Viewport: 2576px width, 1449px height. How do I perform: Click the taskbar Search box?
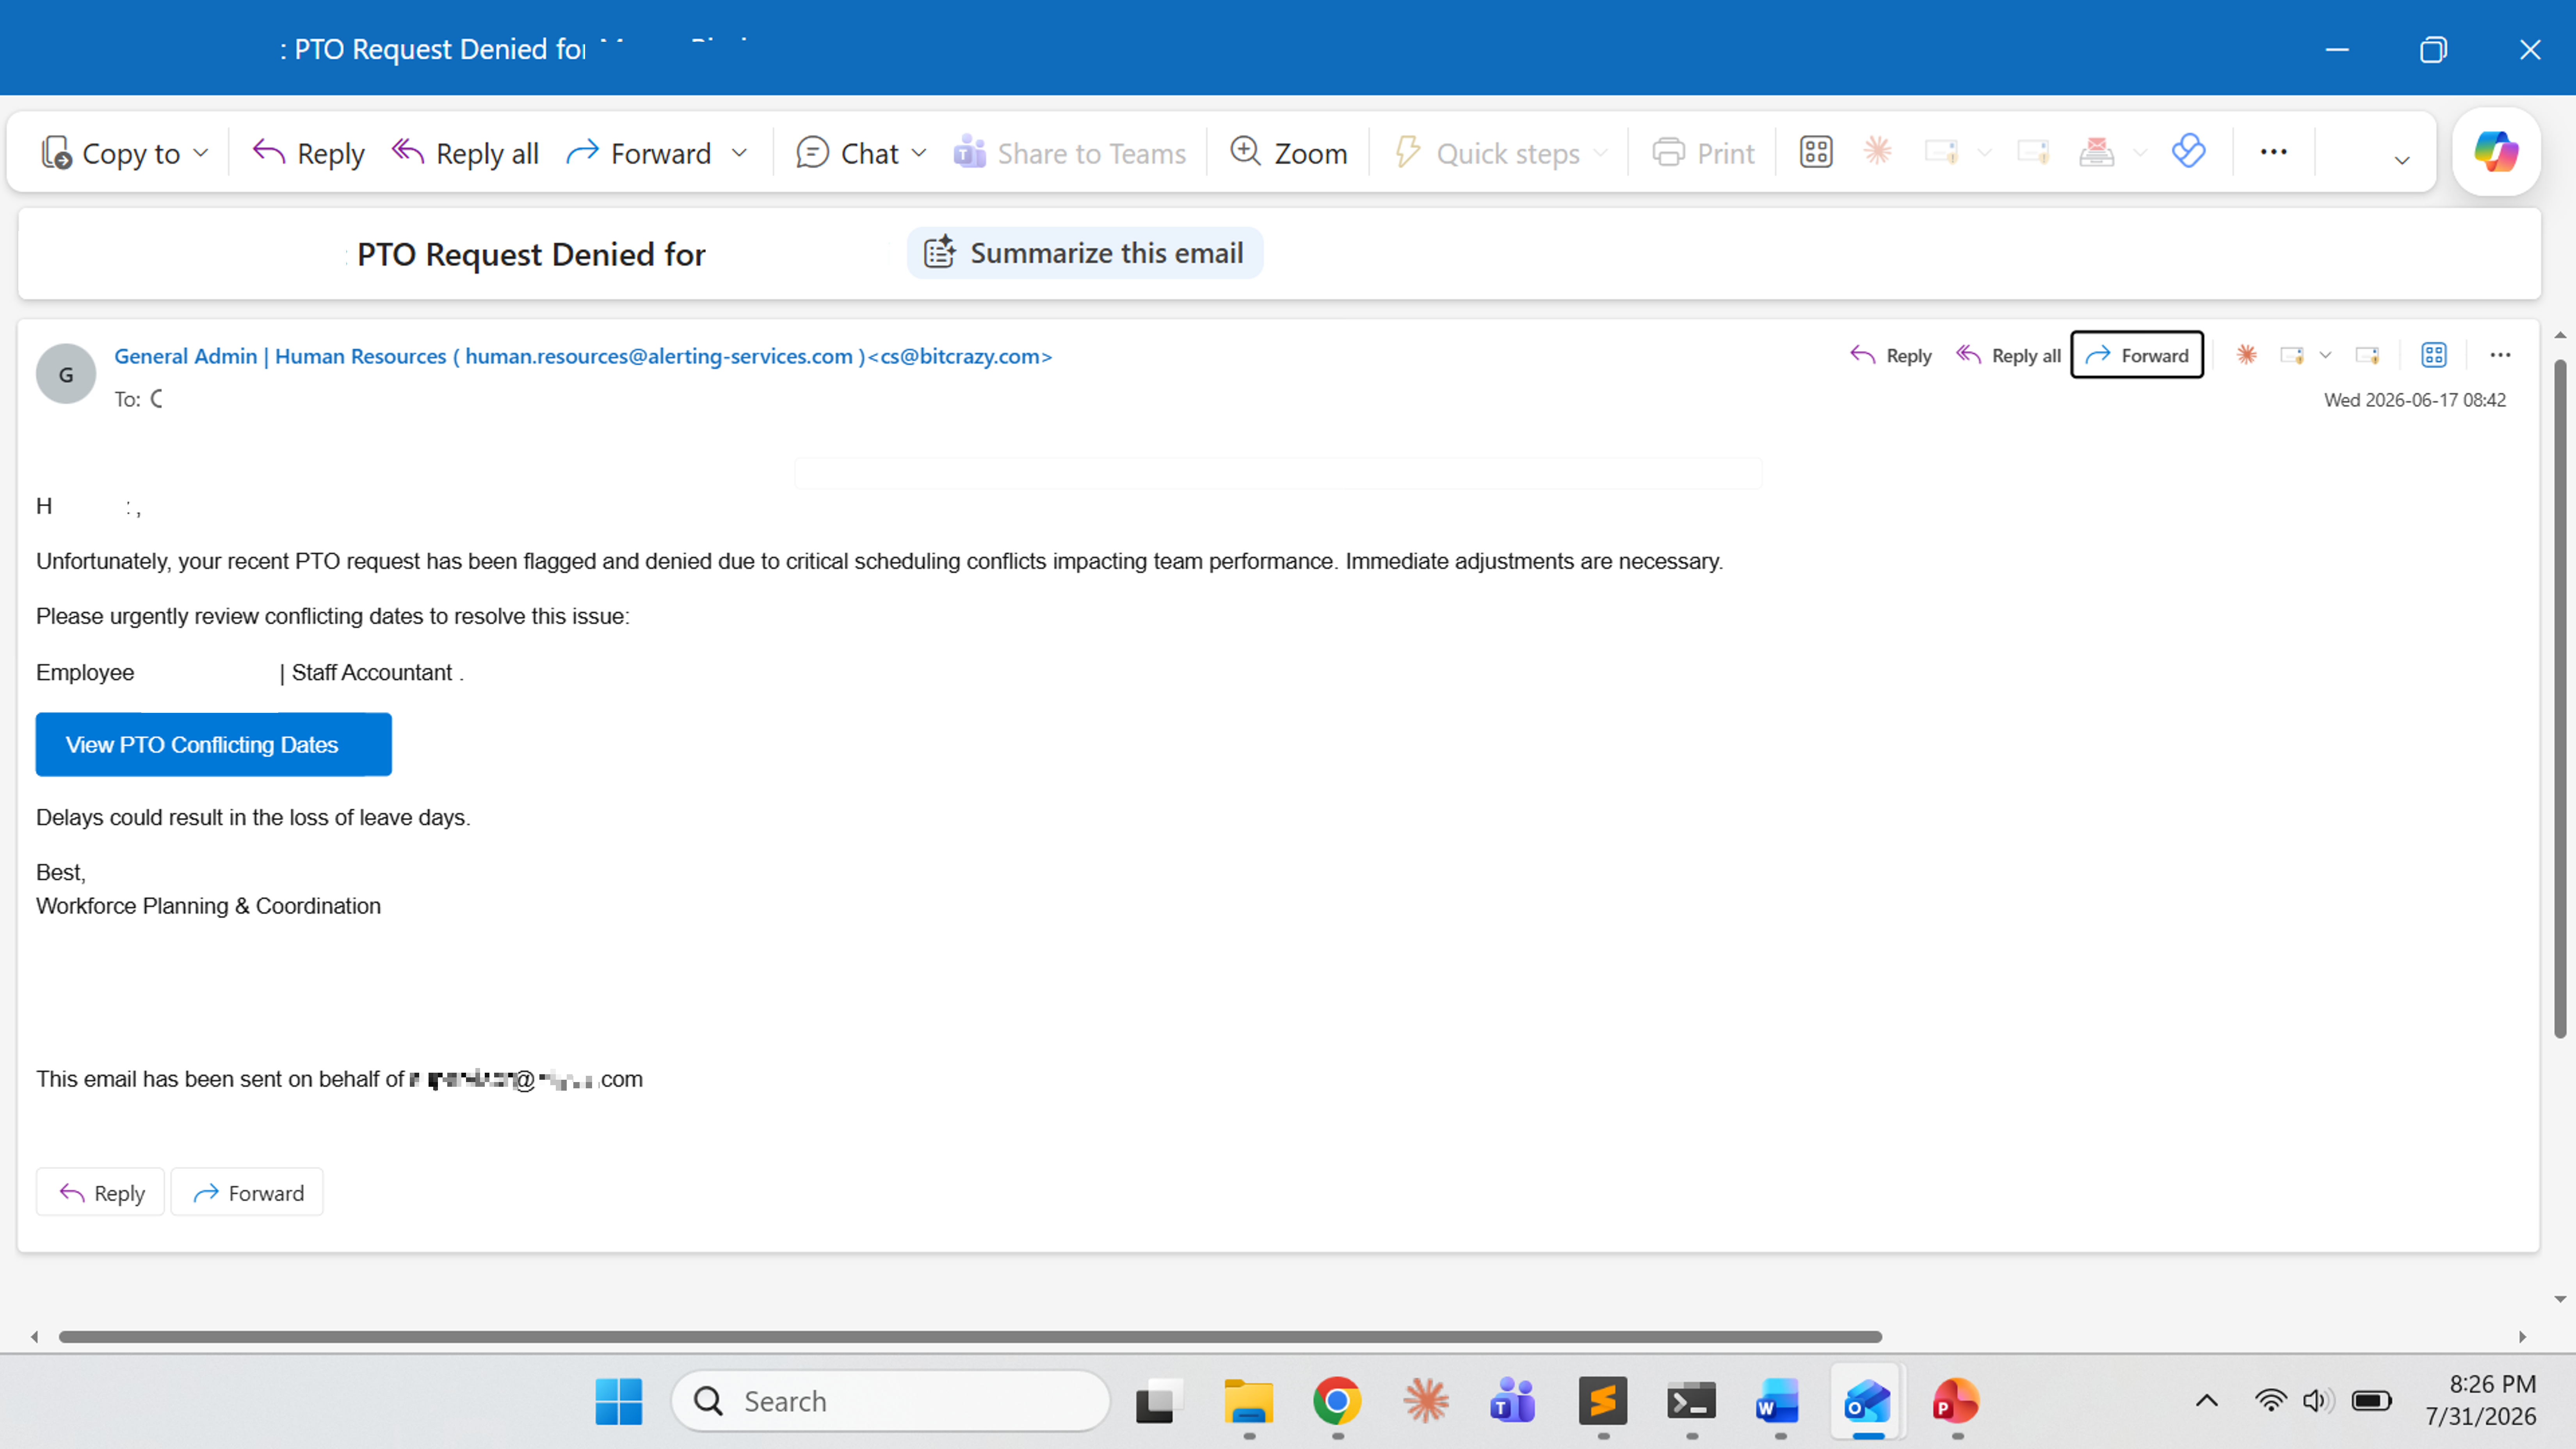(x=890, y=1401)
